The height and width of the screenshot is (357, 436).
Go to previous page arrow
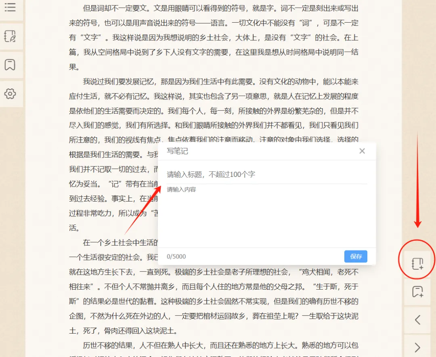417,320
